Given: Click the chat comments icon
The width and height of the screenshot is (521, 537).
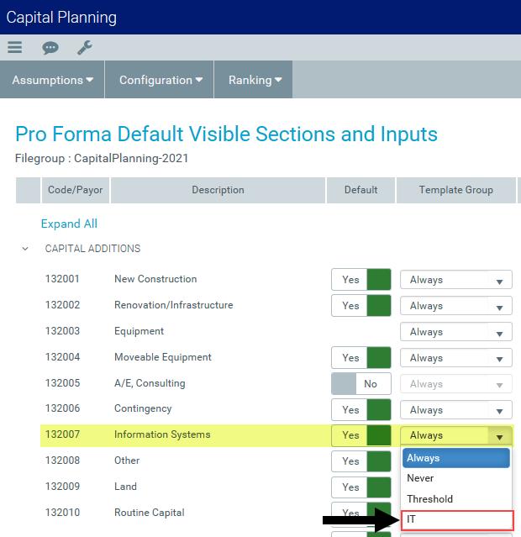Looking at the screenshot, I should [x=50, y=48].
